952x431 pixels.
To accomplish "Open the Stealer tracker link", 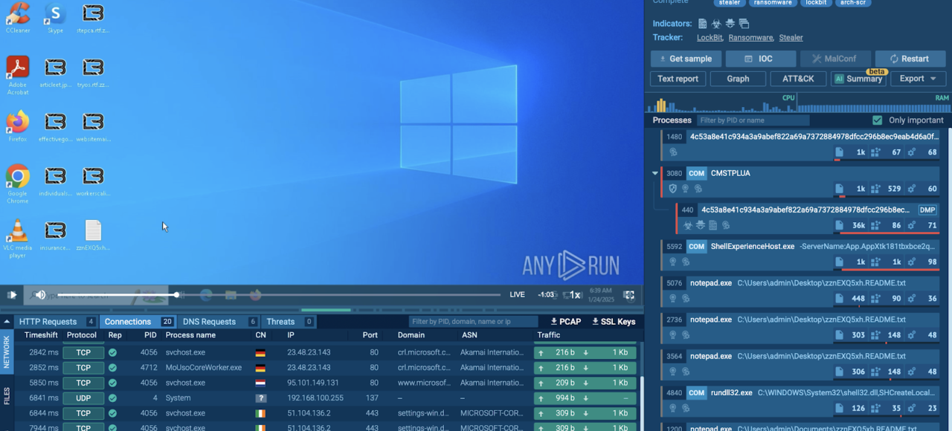I will coord(791,38).
